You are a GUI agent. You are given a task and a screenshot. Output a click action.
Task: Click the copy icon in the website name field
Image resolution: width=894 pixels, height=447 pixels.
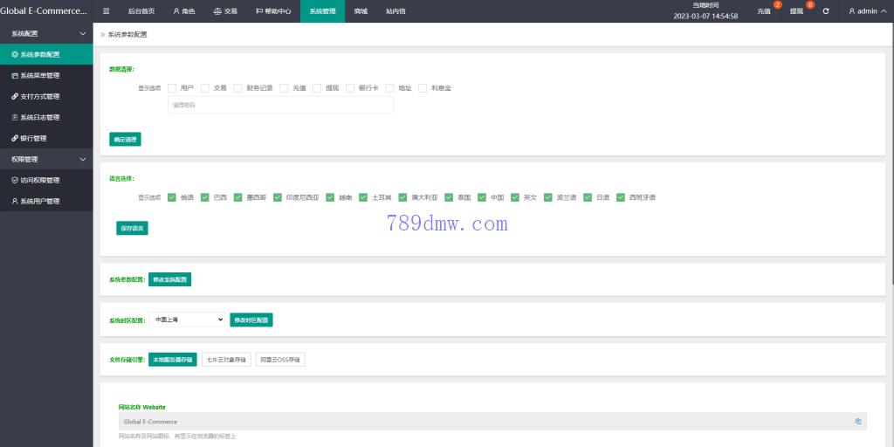coord(858,422)
